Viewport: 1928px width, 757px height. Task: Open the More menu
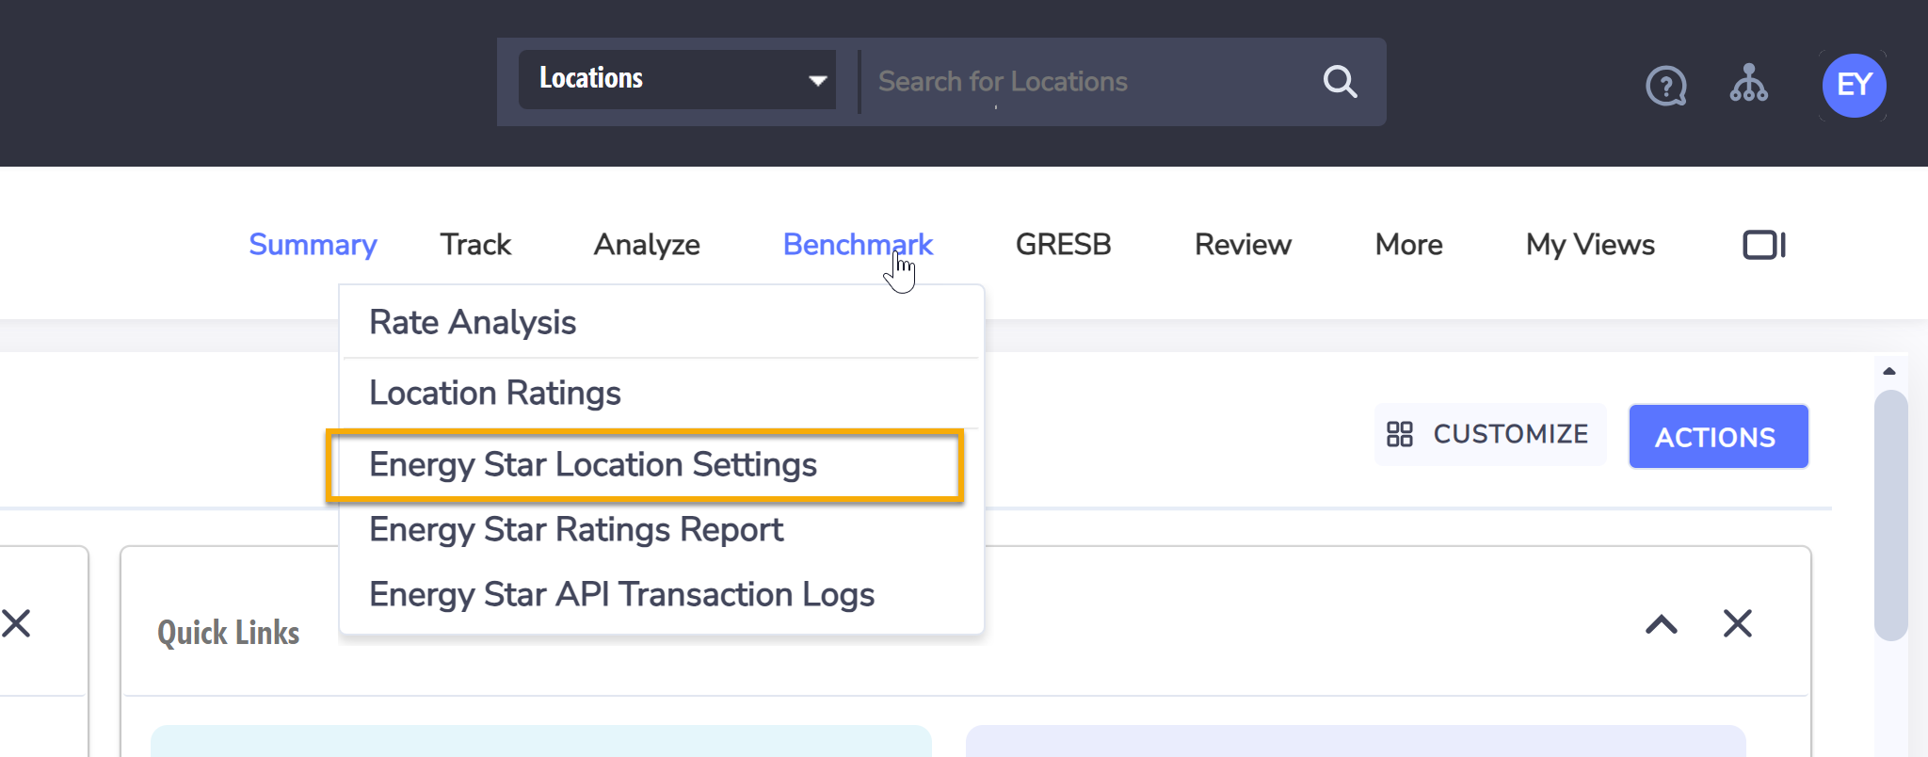(x=1408, y=245)
